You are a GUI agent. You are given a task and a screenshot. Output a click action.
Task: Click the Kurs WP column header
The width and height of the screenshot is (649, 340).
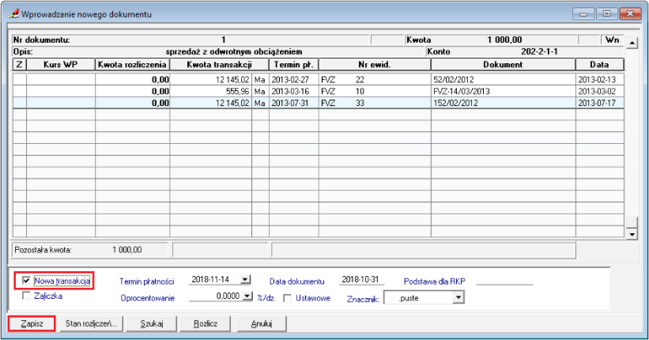[61, 65]
